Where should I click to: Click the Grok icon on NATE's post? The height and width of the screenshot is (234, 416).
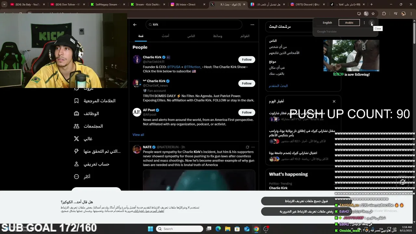247,147
